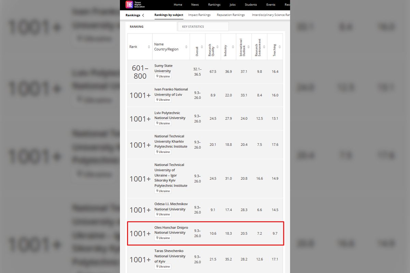Open Oles Honchar Dnipro National University
410x273 pixels.
(171, 230)
